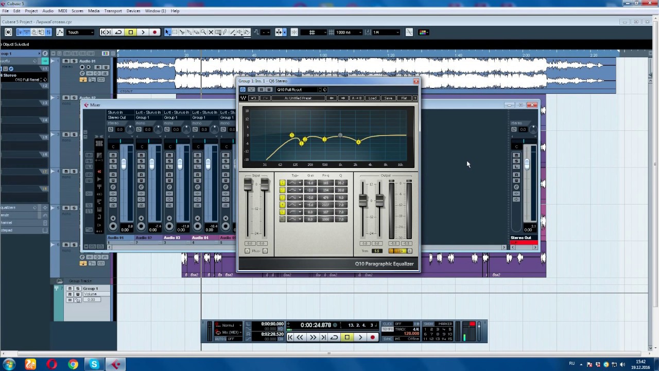This screenshot has height=371, width=659.
Task: Open the 1/4 quantize dropdown
Action: [x=386, y=32]
